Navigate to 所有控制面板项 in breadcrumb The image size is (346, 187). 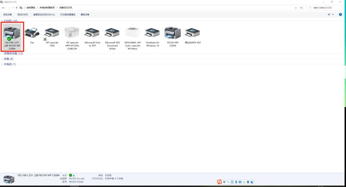coord(47,8)
